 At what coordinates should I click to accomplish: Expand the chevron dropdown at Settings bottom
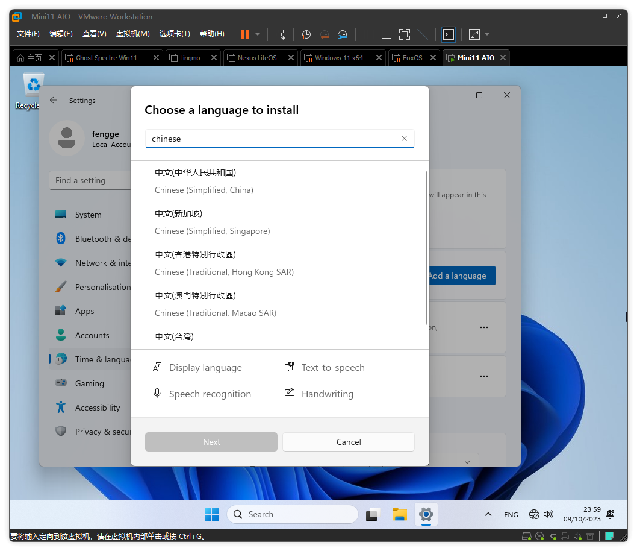coord(467,462)
